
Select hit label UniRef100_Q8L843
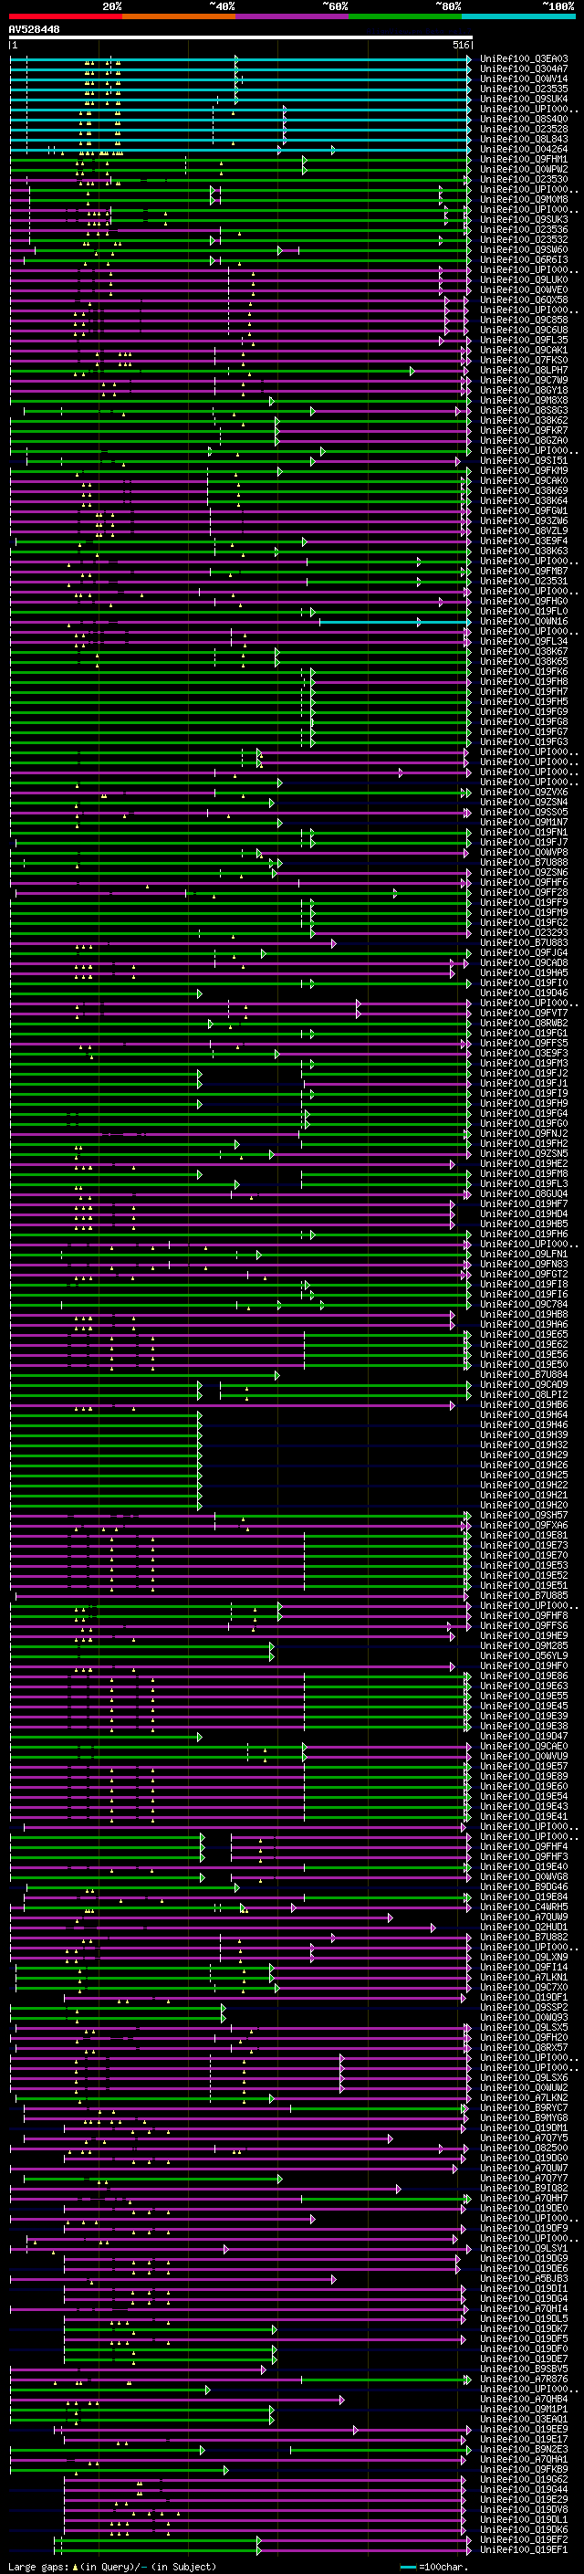(524, 139)
